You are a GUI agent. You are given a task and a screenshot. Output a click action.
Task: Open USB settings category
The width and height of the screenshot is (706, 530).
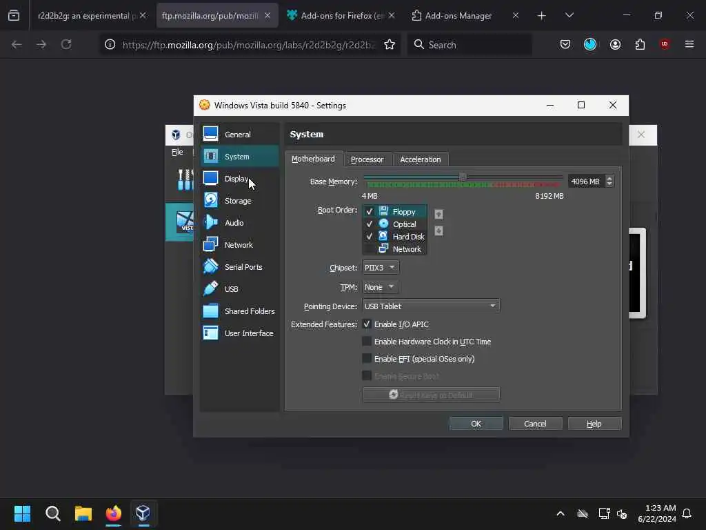click(239, 289)
